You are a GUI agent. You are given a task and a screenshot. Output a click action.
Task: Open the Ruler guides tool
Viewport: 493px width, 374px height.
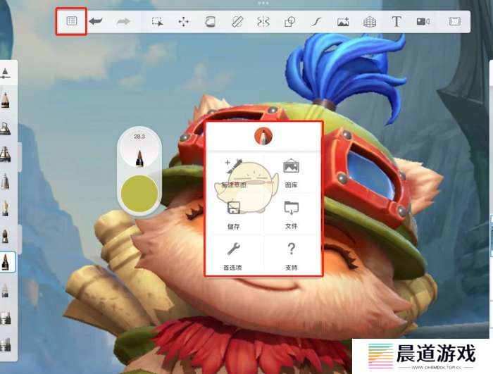(x=237, y=21)
